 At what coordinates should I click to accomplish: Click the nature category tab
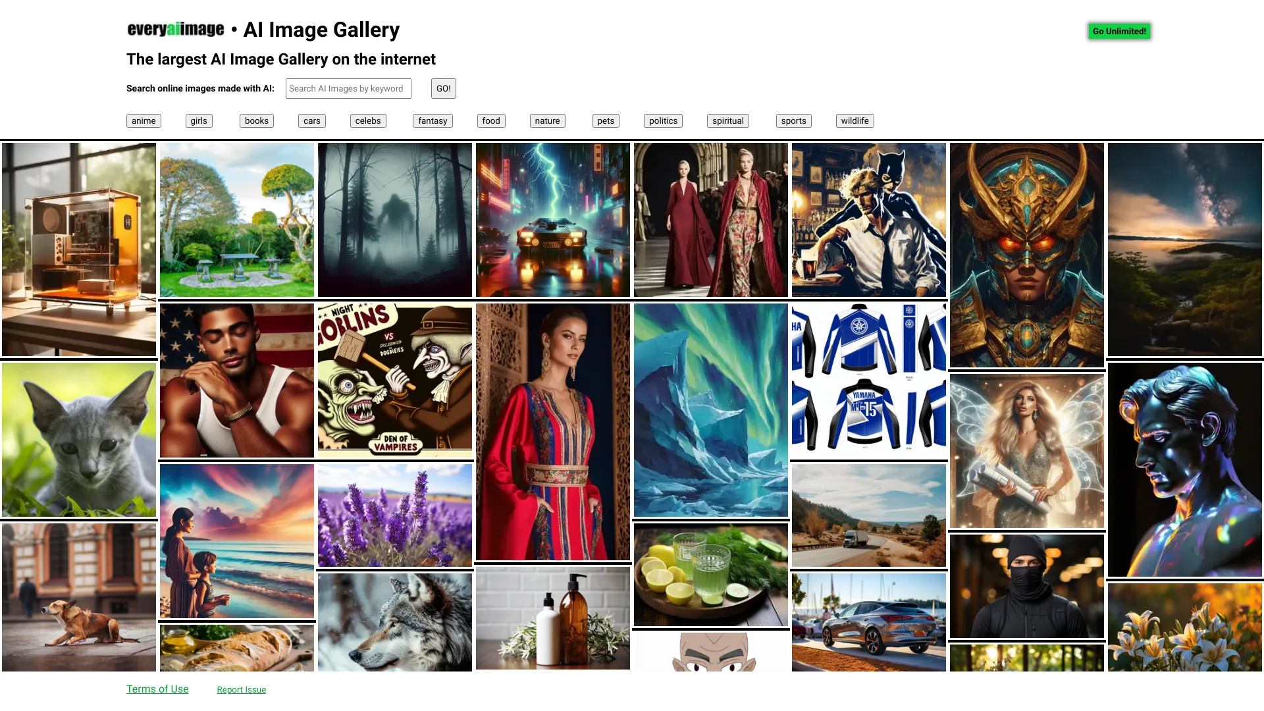(x=547, y=120)
